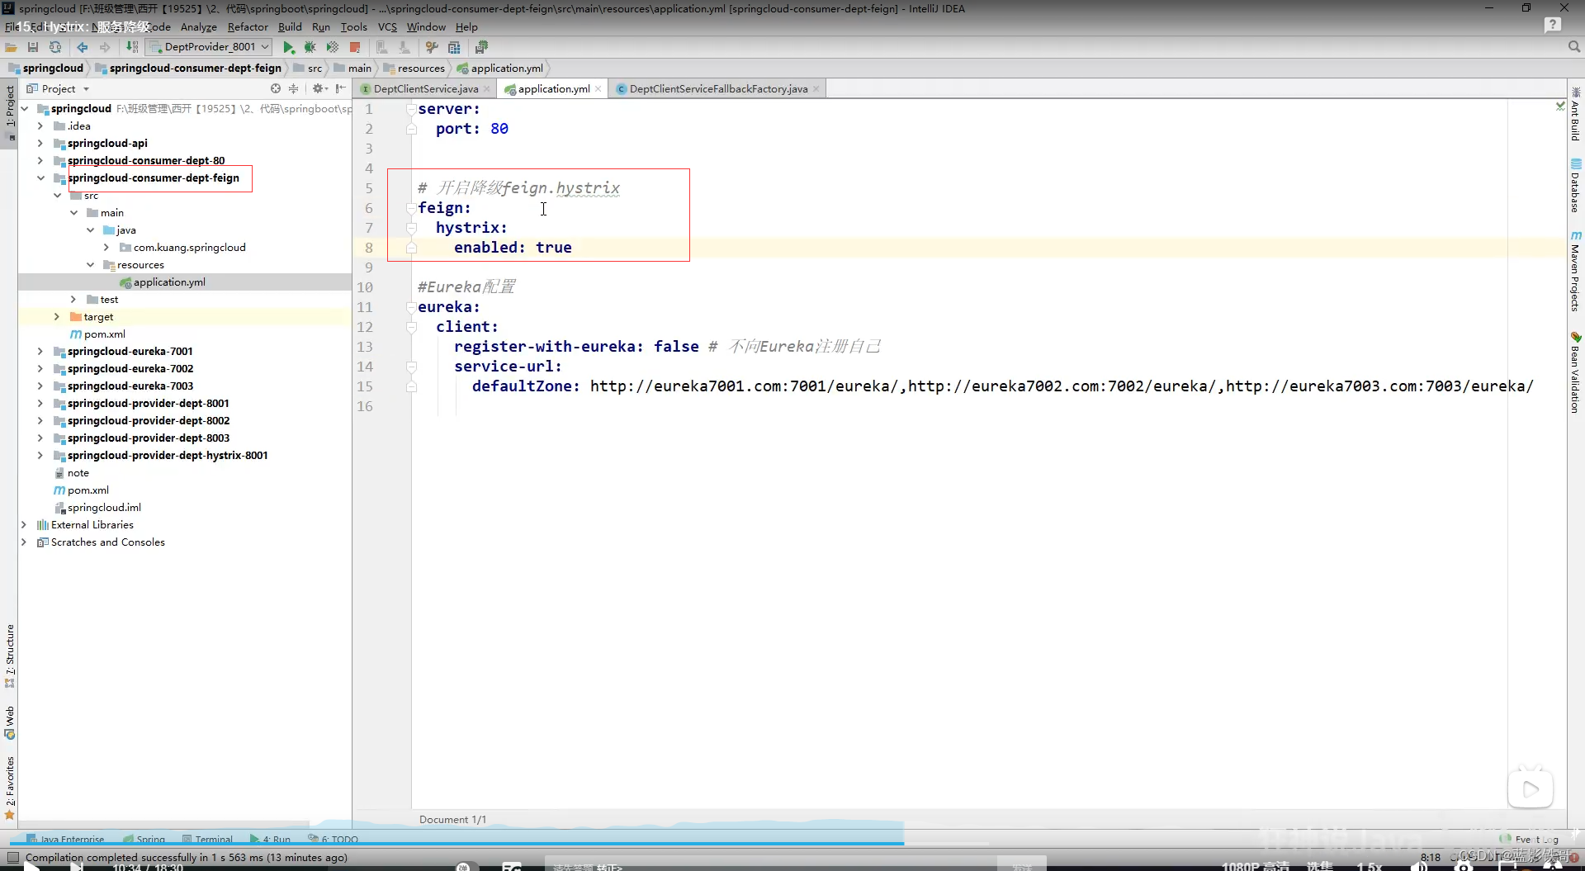This screenshot has width=1585, height=871.
Task: Open the 6: TODO tool window
Action: point(334,839)
